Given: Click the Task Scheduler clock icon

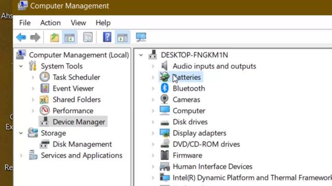Looking at the screenshot, I should [x=45, y=77].
